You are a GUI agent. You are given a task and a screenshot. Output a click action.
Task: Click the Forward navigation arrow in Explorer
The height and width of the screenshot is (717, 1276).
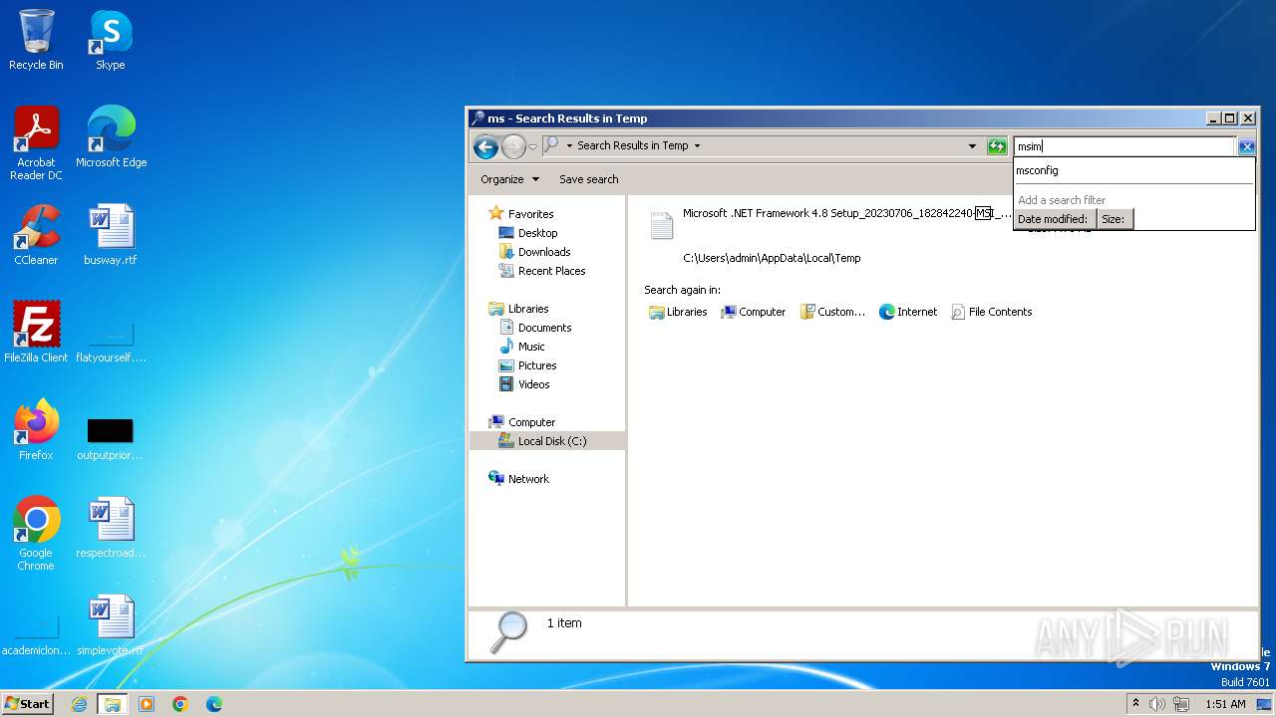pos(513,147)
